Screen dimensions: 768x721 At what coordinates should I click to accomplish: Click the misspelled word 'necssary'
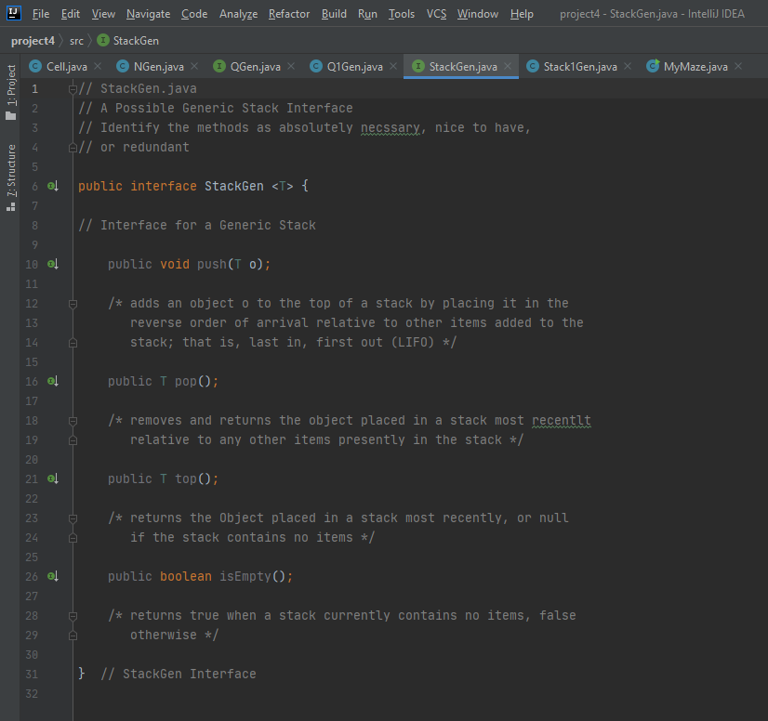tap(391, 127)
